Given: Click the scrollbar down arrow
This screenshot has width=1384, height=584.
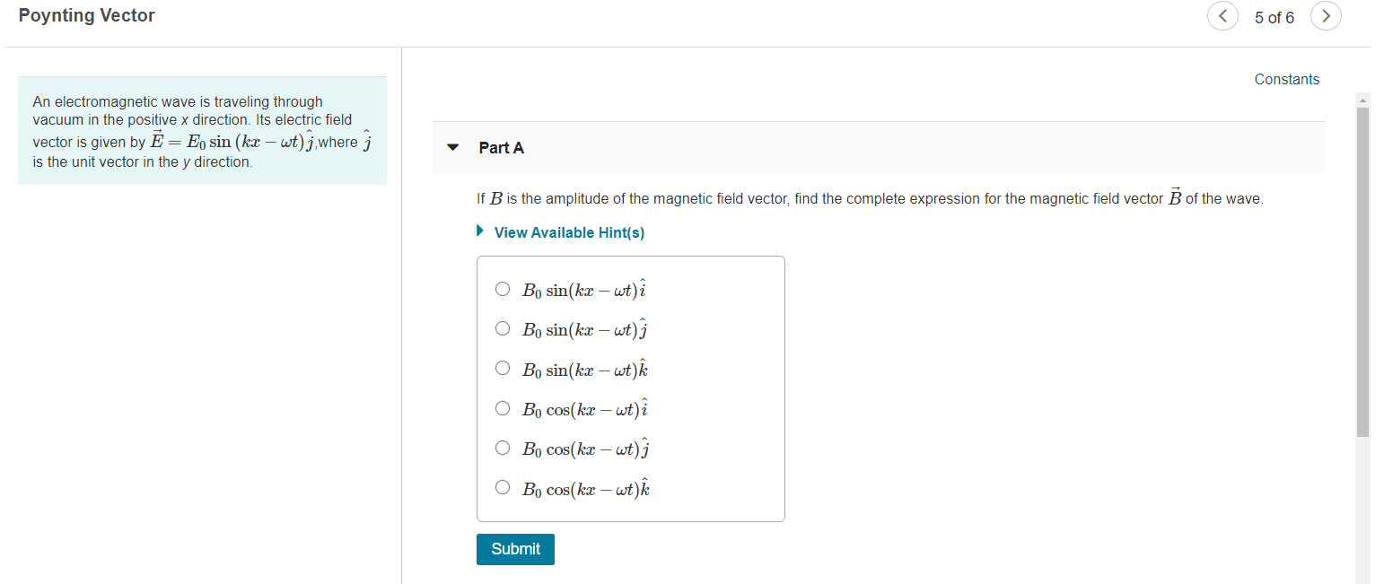Looking at the screenshot, I should point(1361,578).
